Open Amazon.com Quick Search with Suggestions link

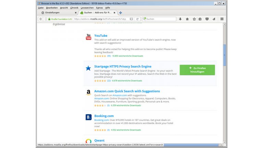[x=127, y=91]
